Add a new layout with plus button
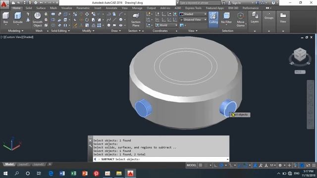 pos(50,164)
